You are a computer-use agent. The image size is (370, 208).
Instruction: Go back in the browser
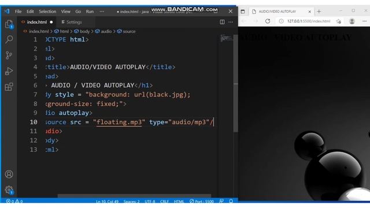(x=244, y=21)
